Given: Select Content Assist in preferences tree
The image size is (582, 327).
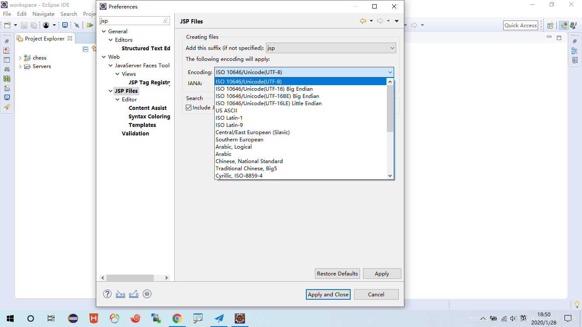Looking at the screenshot, I should pos(147,108).
